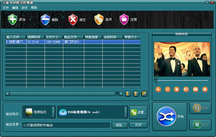Click the output directory path field

(x=66, y=125)
